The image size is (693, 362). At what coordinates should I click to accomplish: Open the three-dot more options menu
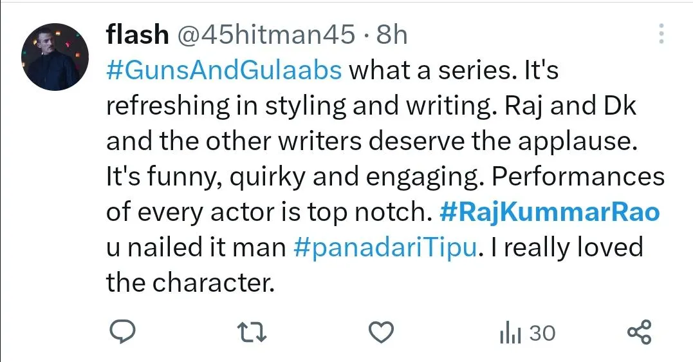pos(661,33)
